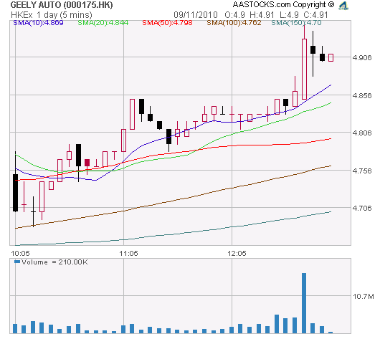Click the H:4.91 high value

[262, 15]
